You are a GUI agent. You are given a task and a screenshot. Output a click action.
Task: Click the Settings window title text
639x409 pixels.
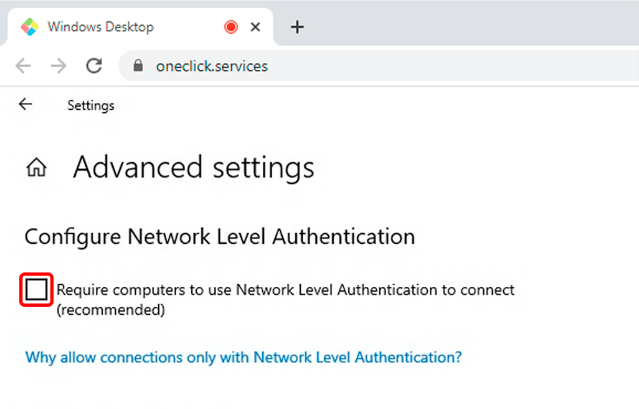click(x=91, y=105)
